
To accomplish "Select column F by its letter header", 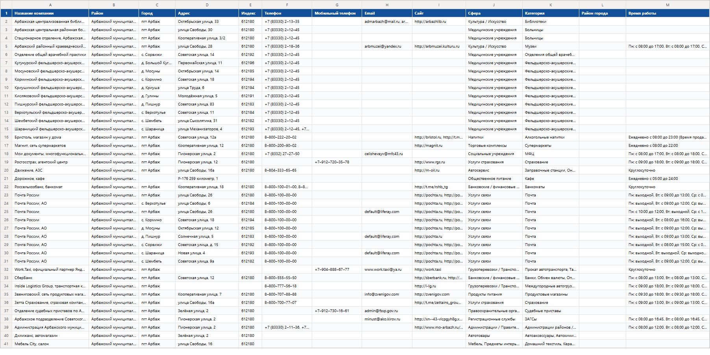I will (x=287, y=5).
